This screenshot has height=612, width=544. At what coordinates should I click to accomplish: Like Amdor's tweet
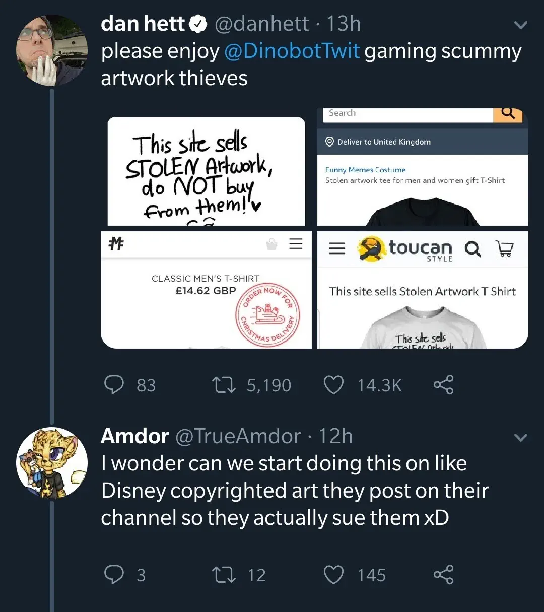333,575
